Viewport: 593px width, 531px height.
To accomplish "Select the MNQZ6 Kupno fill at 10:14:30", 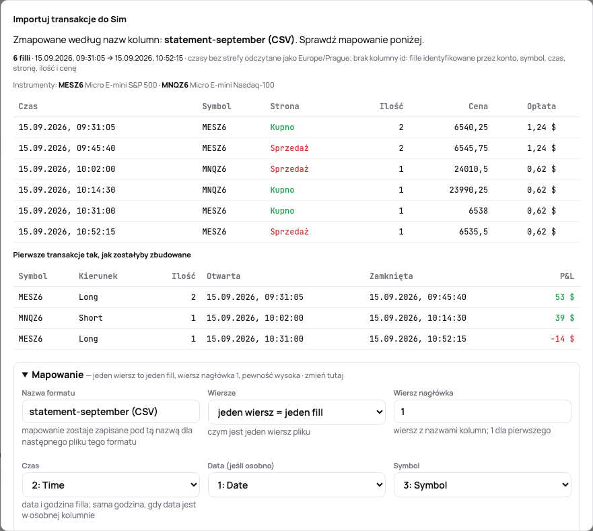I will click(x=296, y=190).
